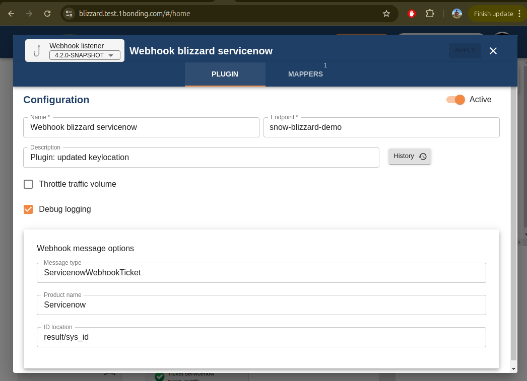Disable Debug logging
This screenshot has width=527, height=381.
(x=28, y=209)
